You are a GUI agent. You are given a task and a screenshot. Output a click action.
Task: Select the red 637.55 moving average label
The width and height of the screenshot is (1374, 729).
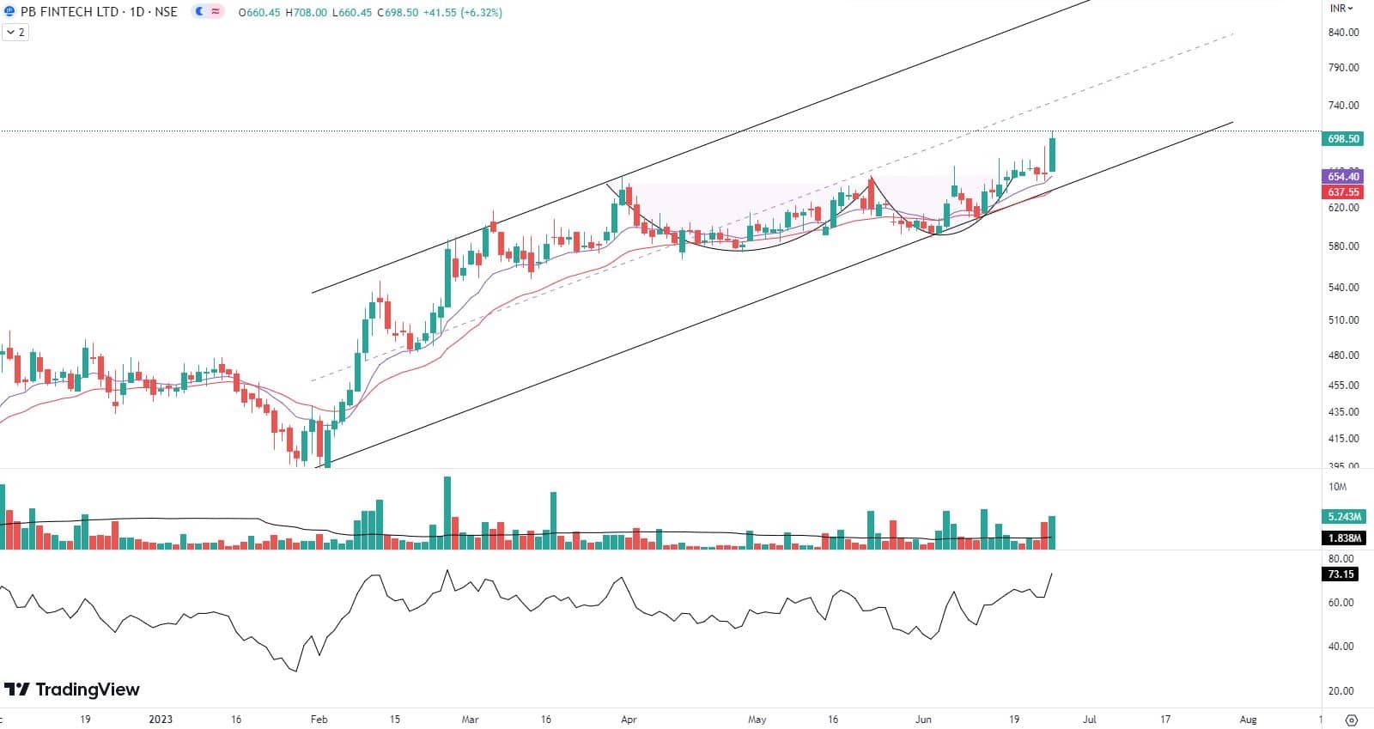[1343, 192]
